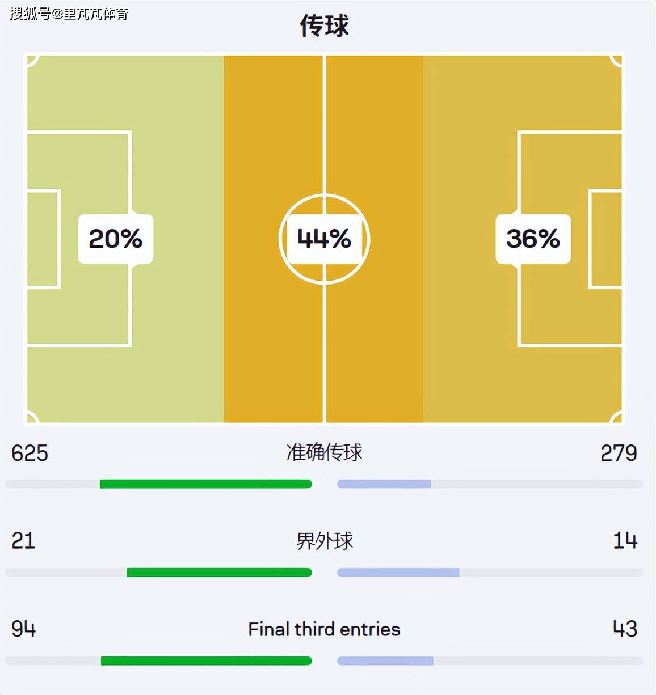Click the blue bar for 14 throw-ins
The width and height of the screenshot is (656, 695).
tap(398, 573)
